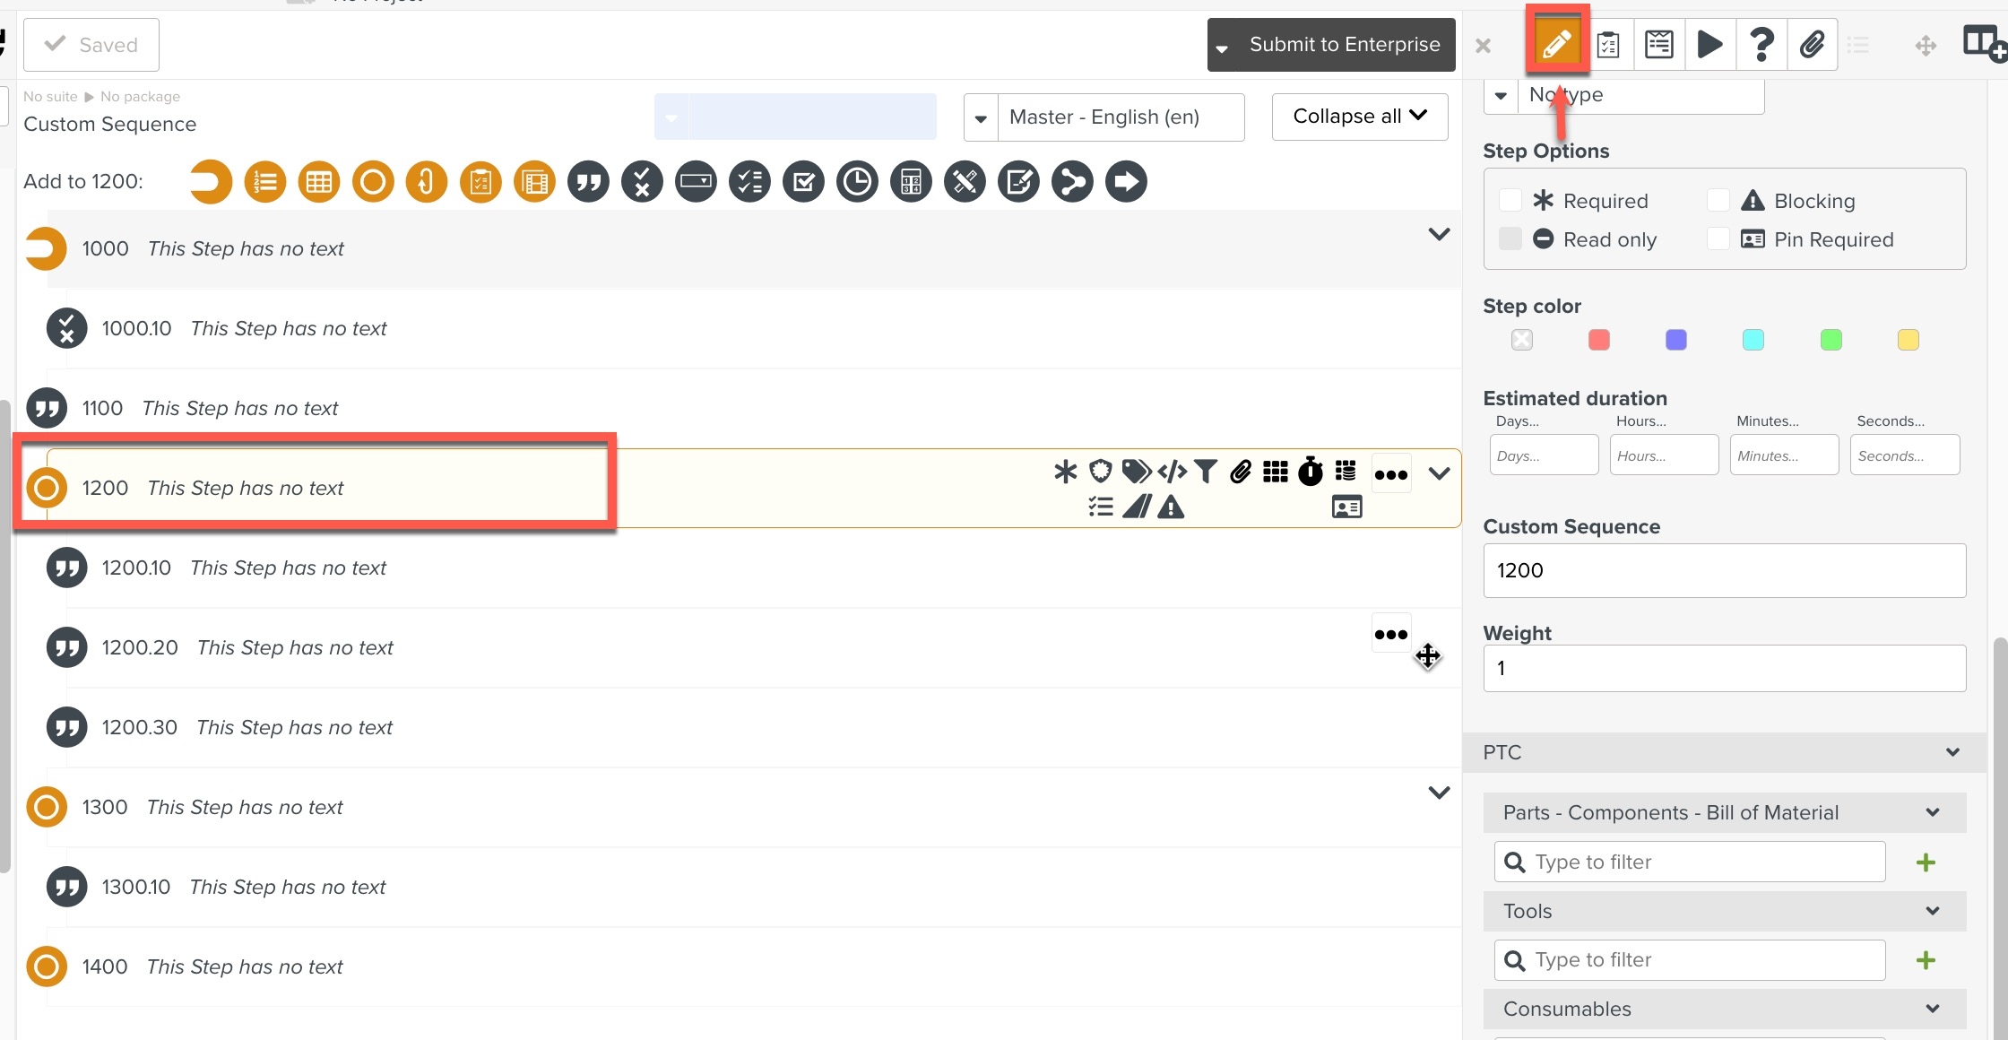Click the play icon to run the sequence

tap(1710, 43)
